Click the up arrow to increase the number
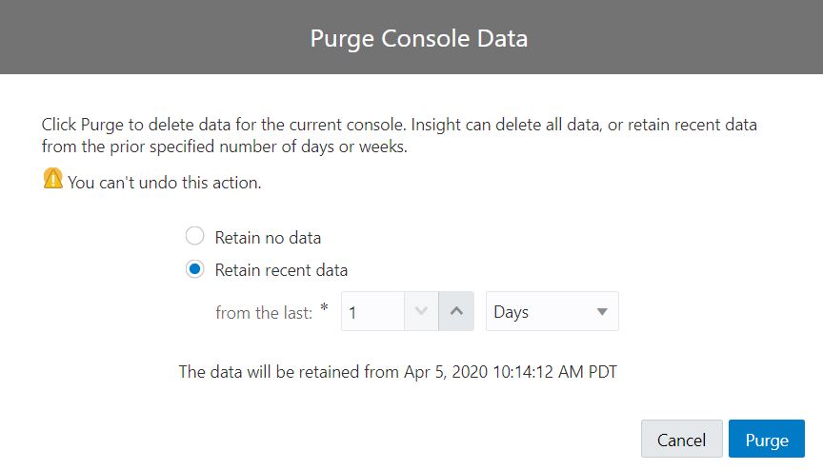The image size is (823, 470). click(x=456, y=311)
